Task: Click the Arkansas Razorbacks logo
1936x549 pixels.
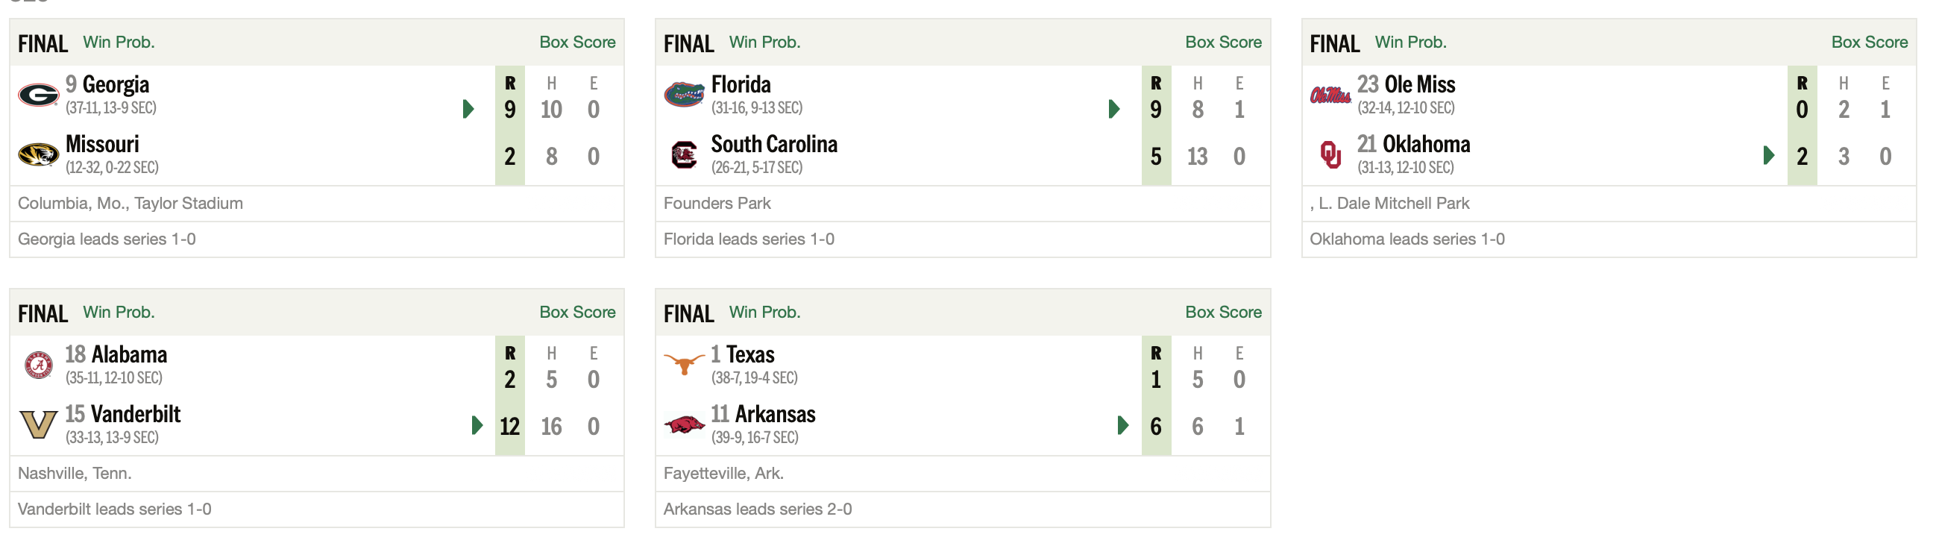Action: [x=684, y=426]
